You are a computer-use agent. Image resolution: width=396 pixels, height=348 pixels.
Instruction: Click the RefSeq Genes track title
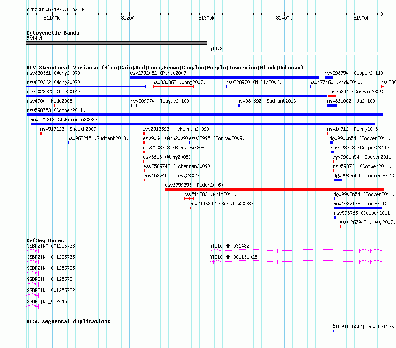45,240
